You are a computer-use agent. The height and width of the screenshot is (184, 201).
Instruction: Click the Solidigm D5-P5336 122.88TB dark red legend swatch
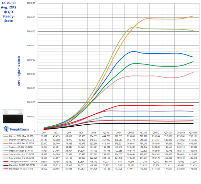click(6, 162)
